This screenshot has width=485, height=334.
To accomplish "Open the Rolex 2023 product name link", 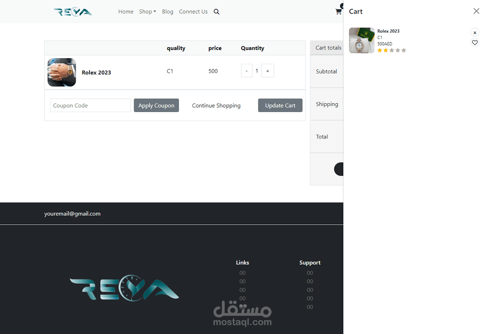I will 96,73.
